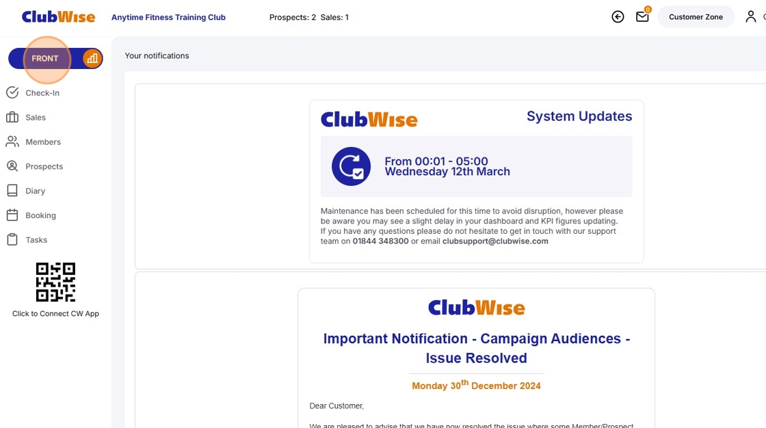Click the System Updates notification card
This screenshot has height=428, width=766.
(476, 181)
